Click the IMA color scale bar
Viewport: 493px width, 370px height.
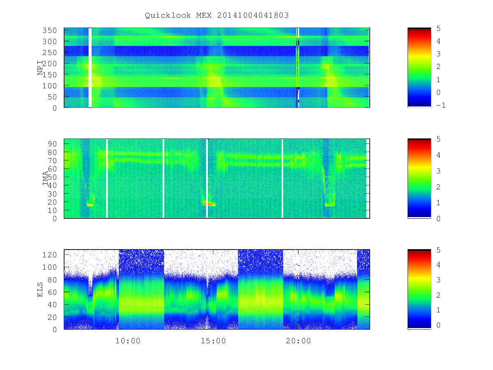[419, 178]
